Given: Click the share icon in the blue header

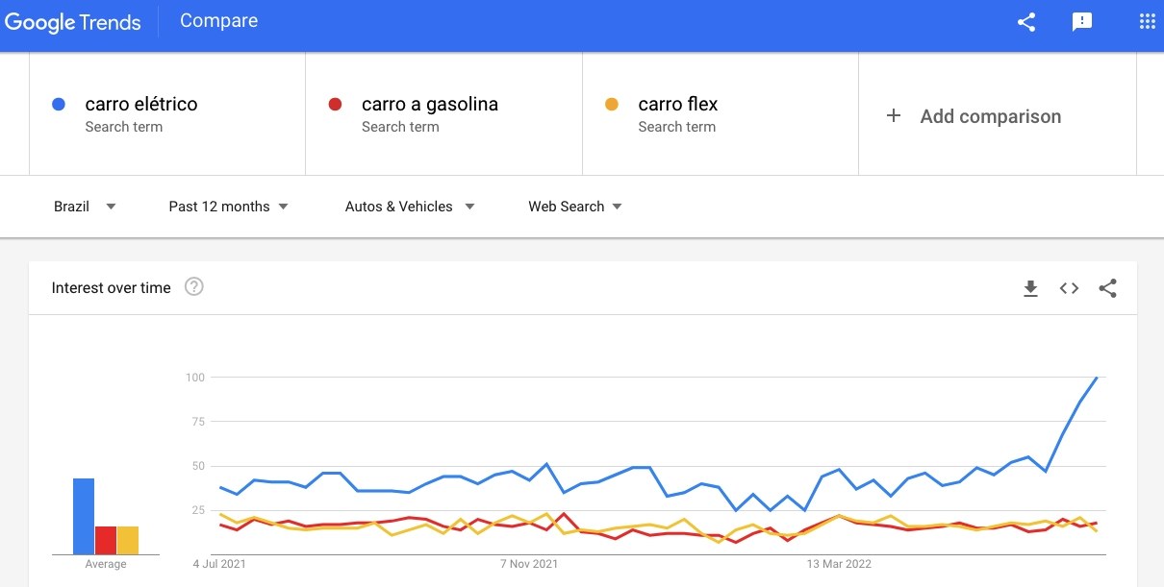Looking at the screenshot, I should click(x=1026, y=22).
